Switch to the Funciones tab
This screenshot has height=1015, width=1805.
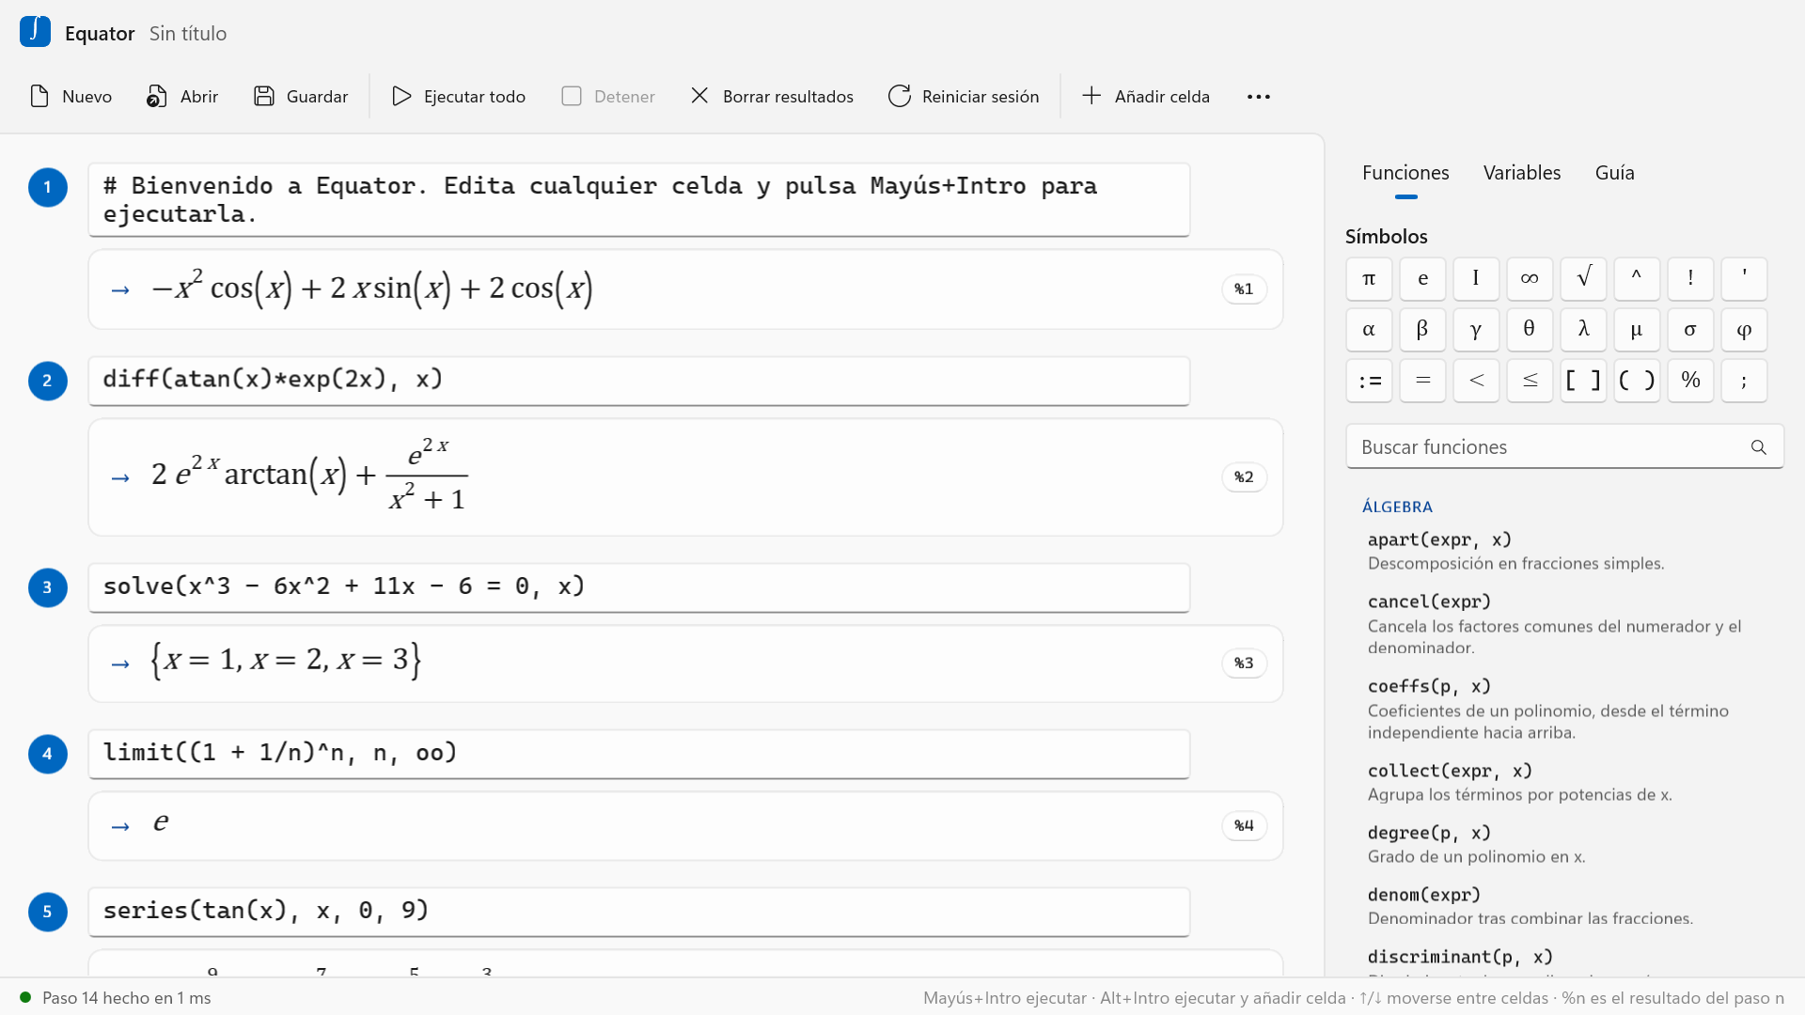(1405, 173)
